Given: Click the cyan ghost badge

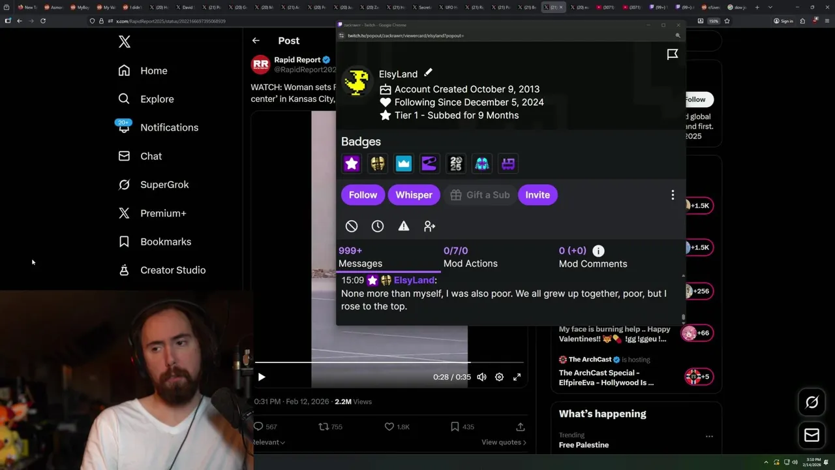Looking at the screenshot, I should (482, 164).
